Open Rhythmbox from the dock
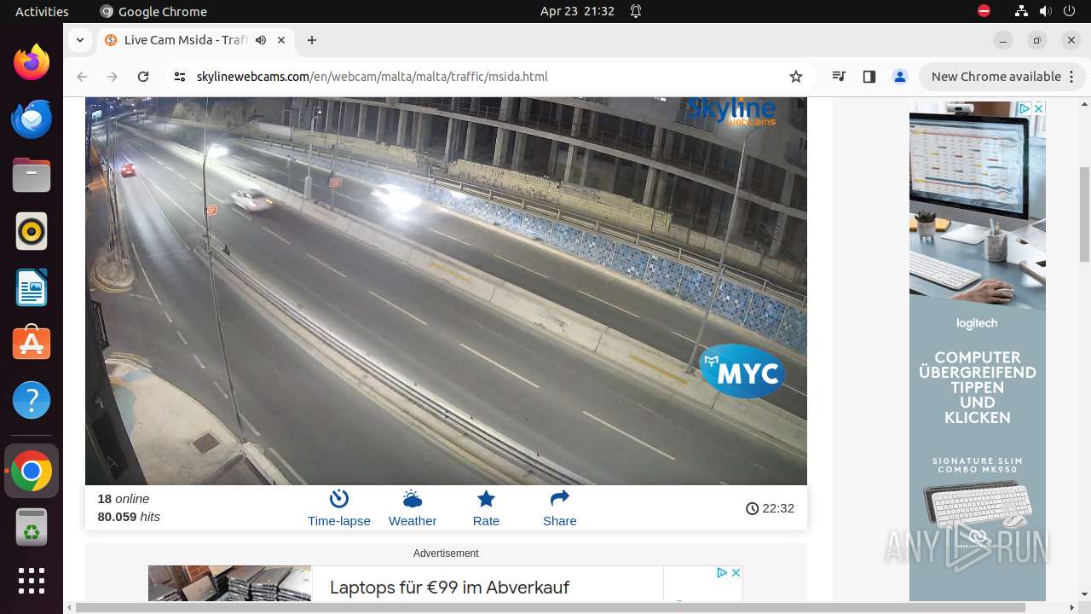Screen dimensions: 1091x614 click(x=32, y=231)
